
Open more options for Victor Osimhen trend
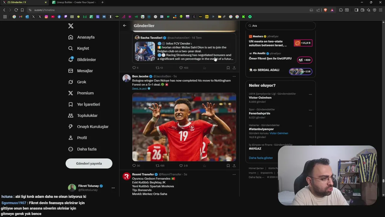pos(310,94)
